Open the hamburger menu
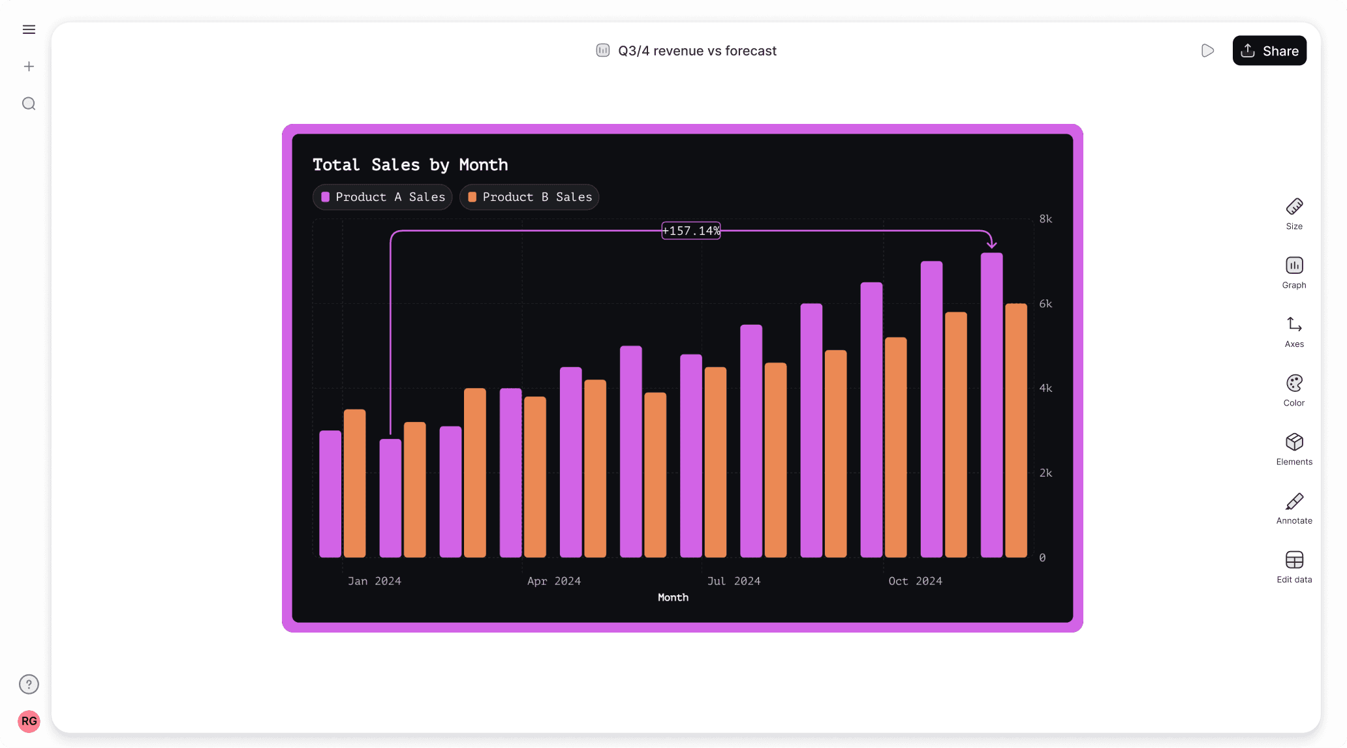 29,29
